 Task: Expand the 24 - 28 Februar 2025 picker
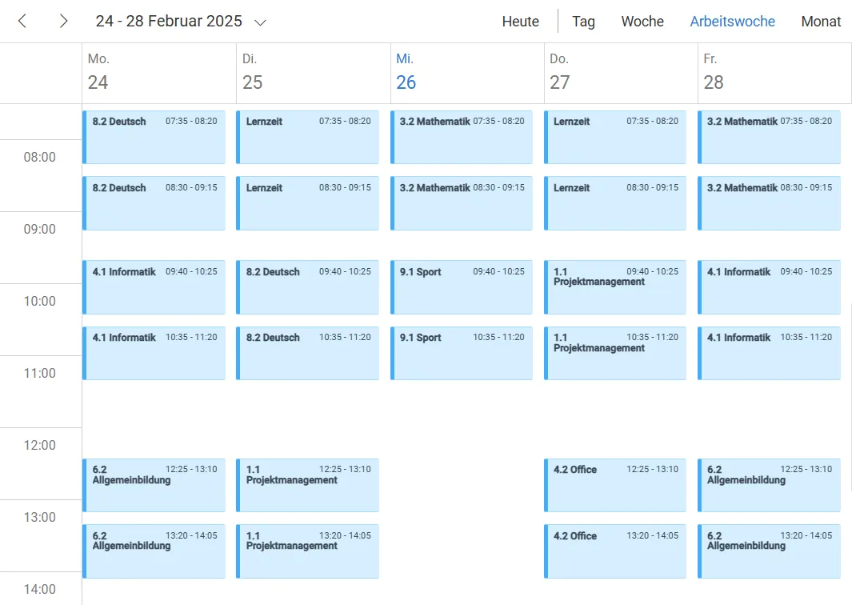169,22
